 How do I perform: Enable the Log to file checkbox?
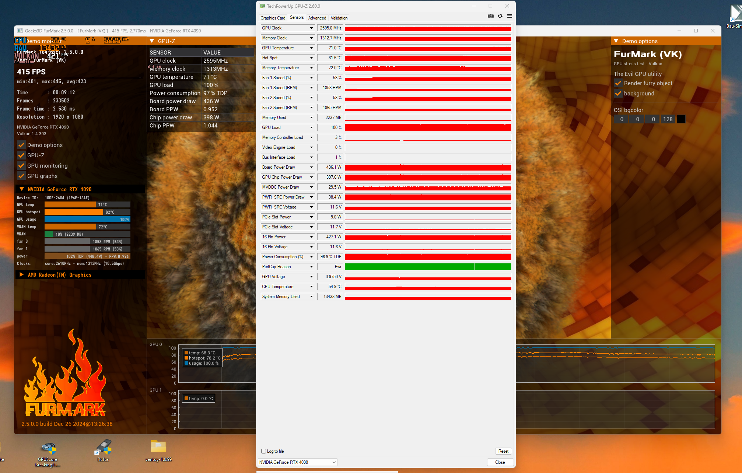263,451
